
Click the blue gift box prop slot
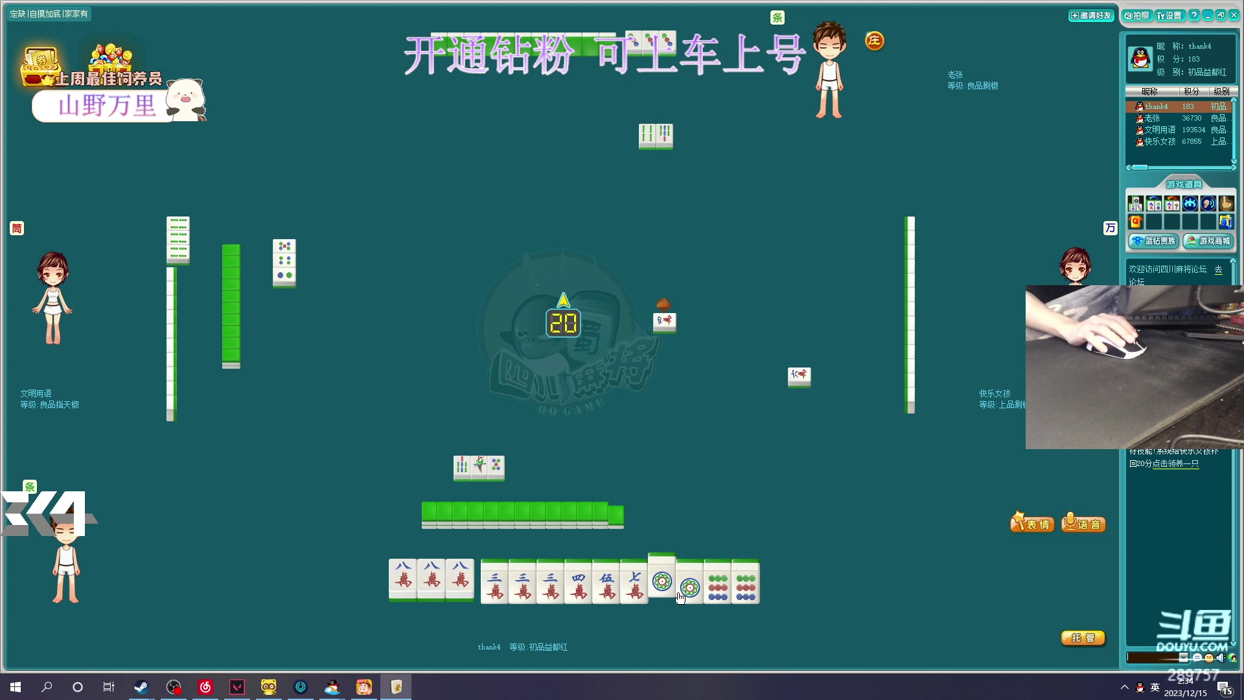pyautogui.click(x=1225, y=221)
